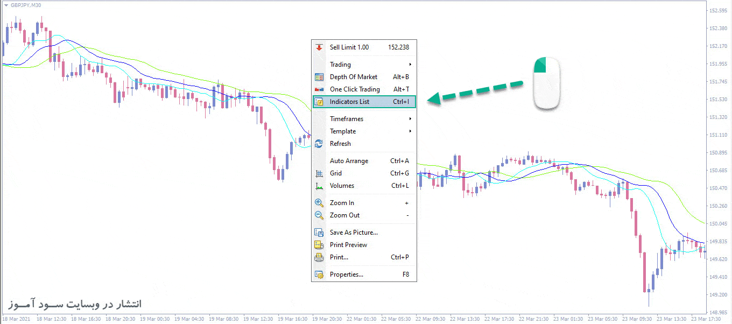Click the Zoom Out magnifier icon
732x324 pixels.
coord(319,215)
